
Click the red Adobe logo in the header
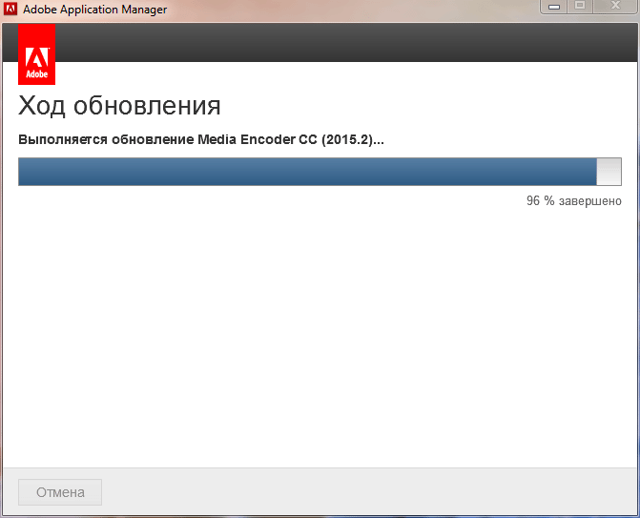(36, 55)
